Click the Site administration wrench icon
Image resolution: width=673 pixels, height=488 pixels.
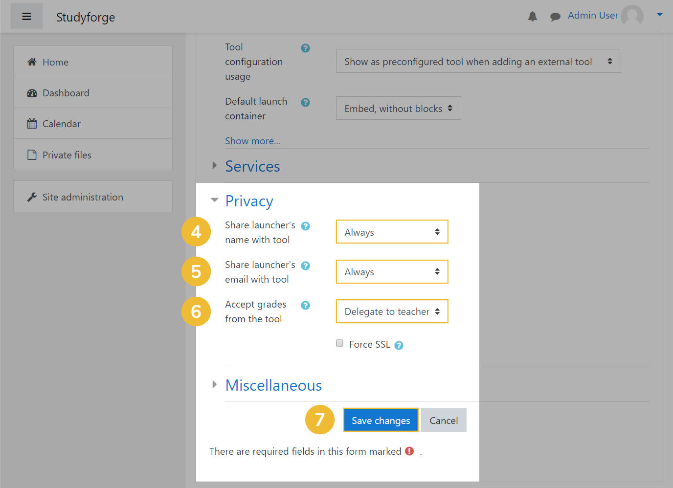click(x=32, y=197)
